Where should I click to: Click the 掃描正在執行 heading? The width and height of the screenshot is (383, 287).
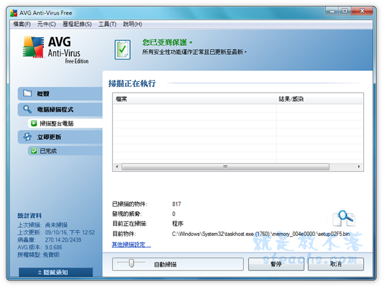coord(132,84)
